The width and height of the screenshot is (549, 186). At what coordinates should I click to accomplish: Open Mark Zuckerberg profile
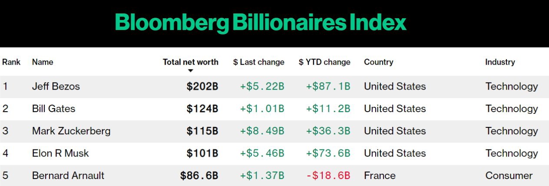pyautogui.click(x=71, y=131)
